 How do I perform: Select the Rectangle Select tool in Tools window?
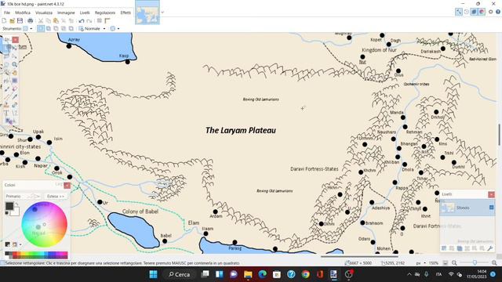[6, 48]
